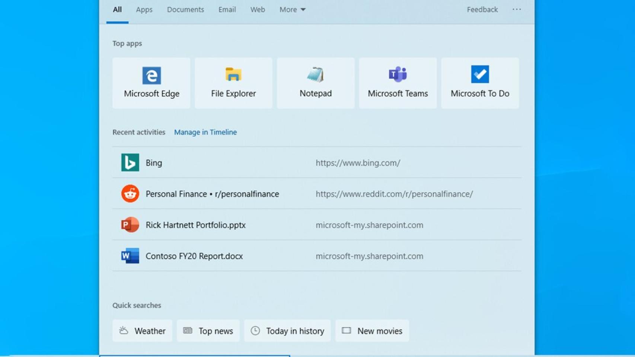Click the weather cloud icon
Image resolution: width=635 pixels, height=357 pixels.
pos(124,330)
